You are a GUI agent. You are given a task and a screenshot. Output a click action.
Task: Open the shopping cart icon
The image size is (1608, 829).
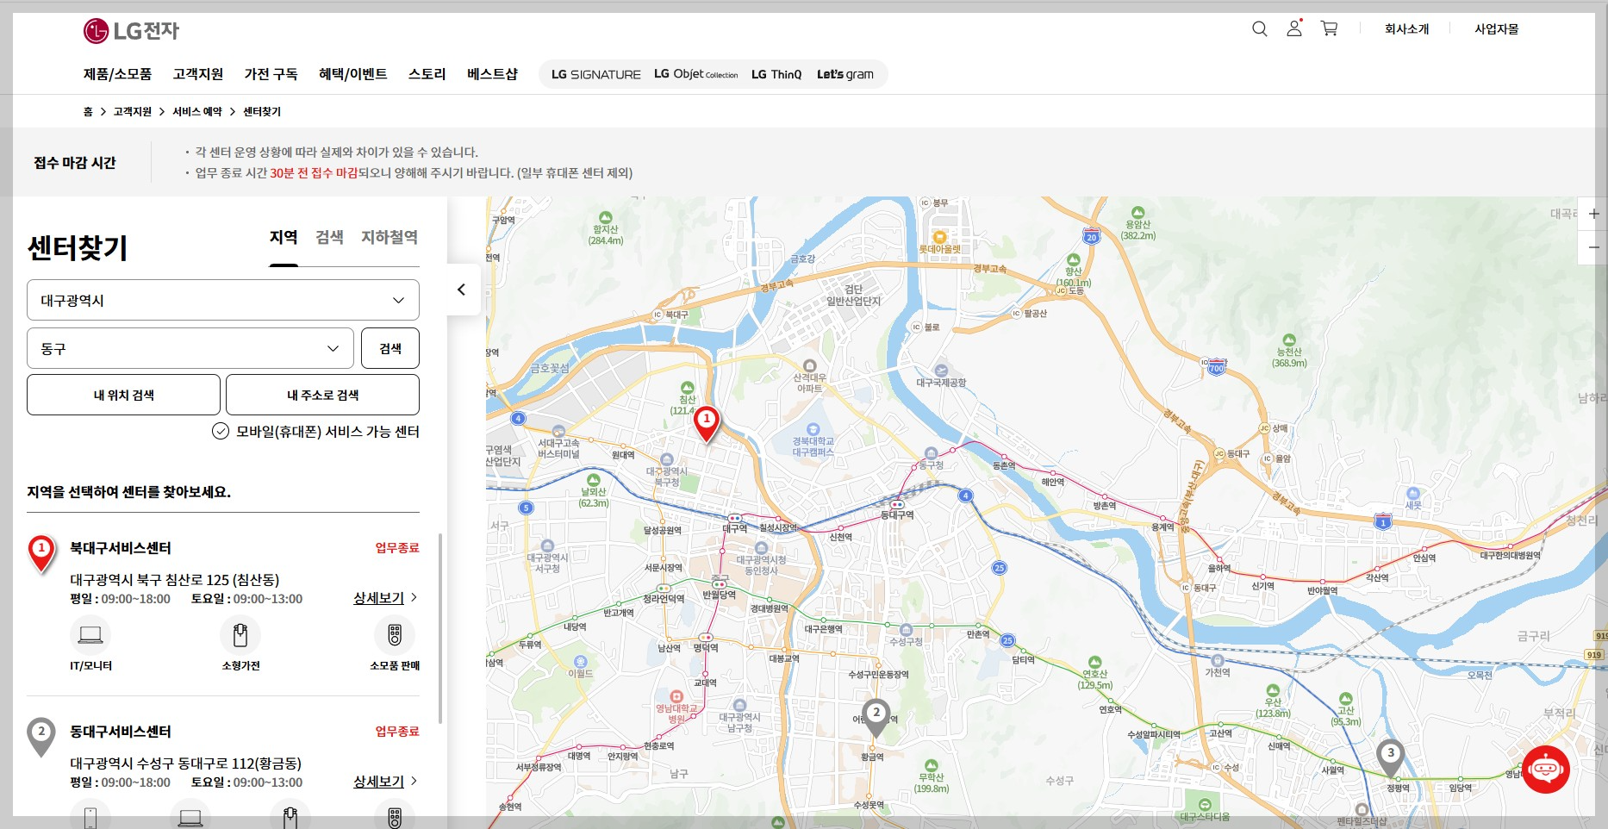coord(1330,28)
